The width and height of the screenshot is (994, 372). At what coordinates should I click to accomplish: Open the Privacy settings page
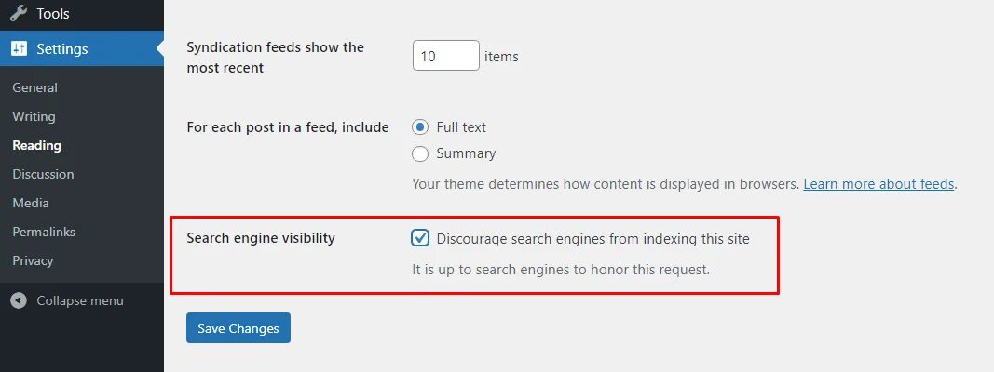click(x=33, y=260)
